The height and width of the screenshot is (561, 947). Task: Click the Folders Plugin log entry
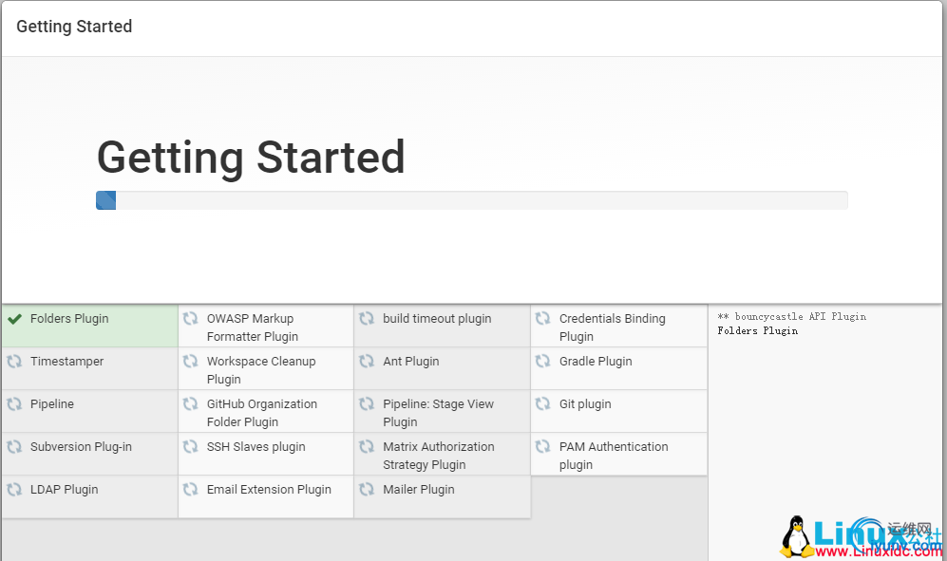pyautogui.click(x=758, y=331)
